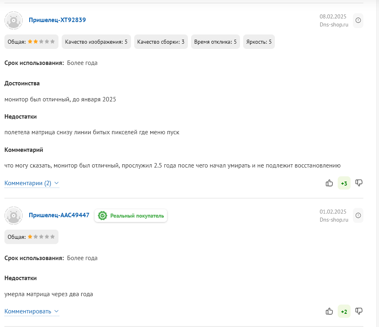
Task: Open avatar of Пришелец-XT92839
Action: tap(14, 20)
